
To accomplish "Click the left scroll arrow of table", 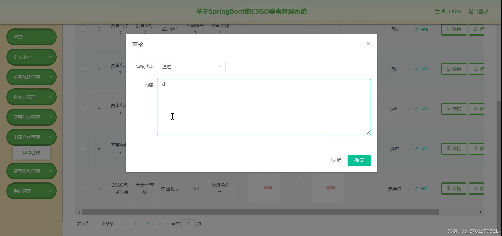I will click(x=79, y=212).
